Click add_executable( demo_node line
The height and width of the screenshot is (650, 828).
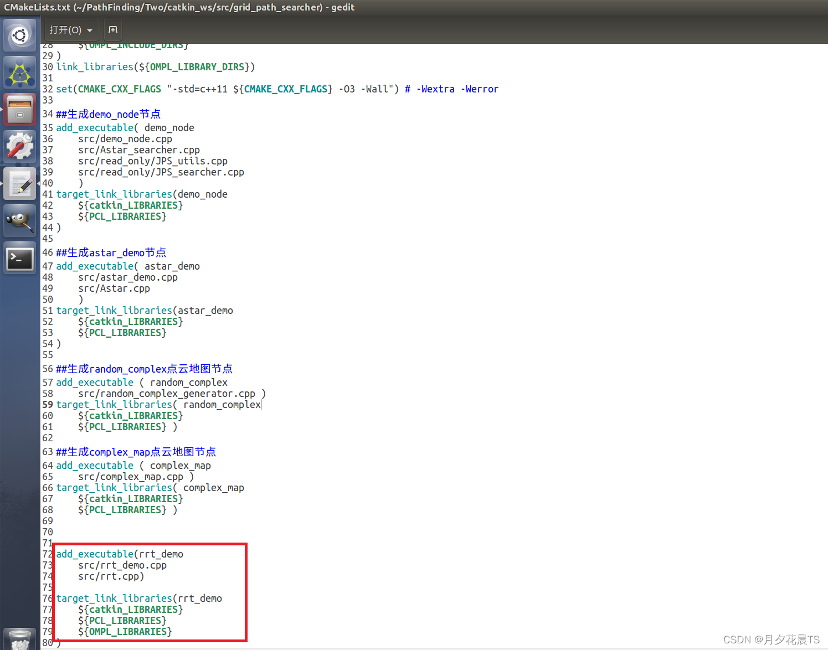125,128
